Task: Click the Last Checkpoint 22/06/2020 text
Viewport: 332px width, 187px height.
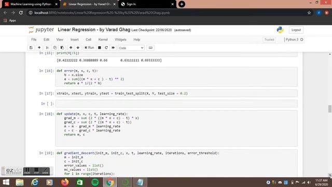Action: coord(151,30)
